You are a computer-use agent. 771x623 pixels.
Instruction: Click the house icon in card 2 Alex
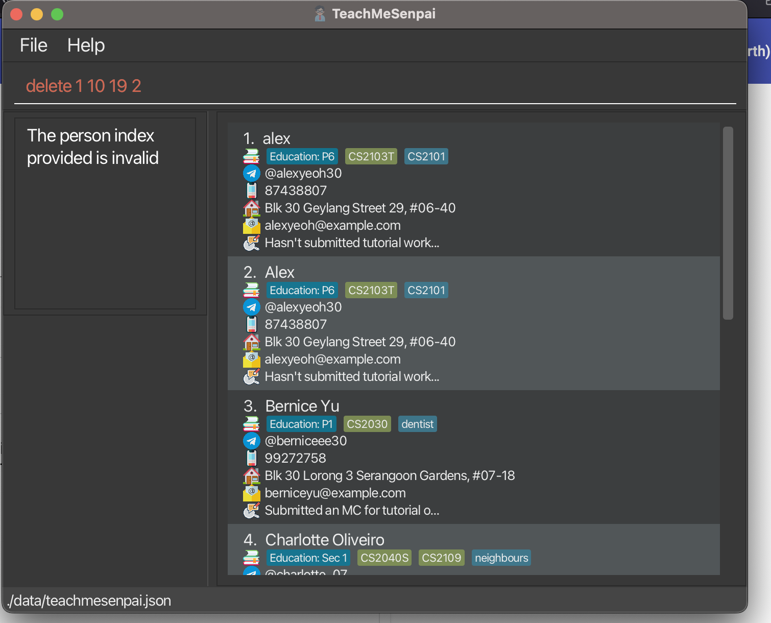pos(251,342)
